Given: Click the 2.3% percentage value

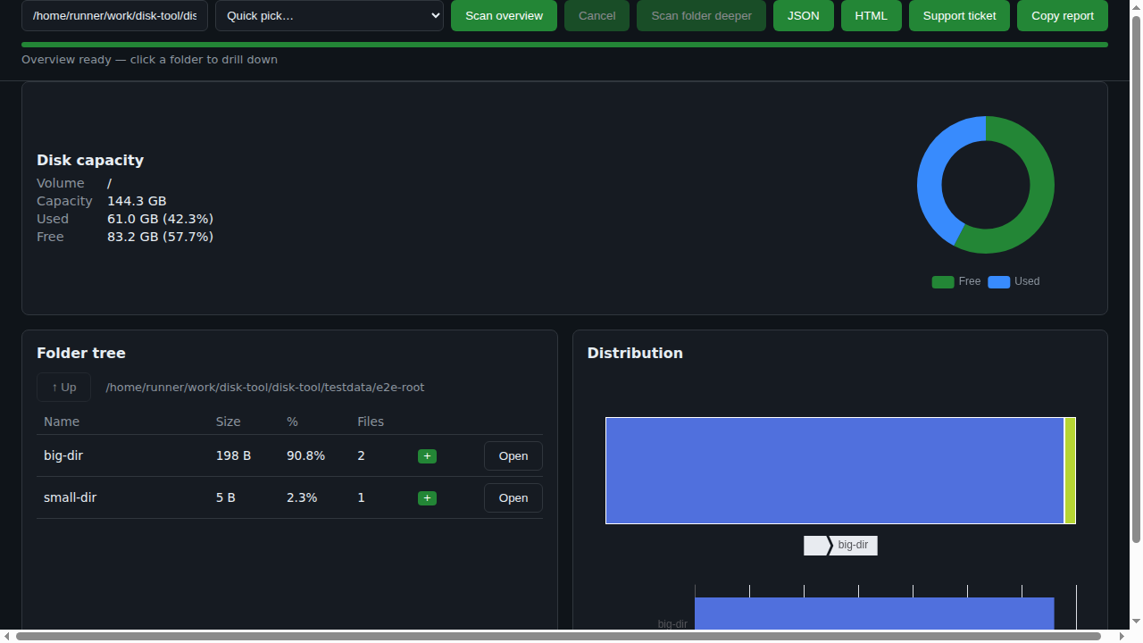Looking at the screenshot, I should pyautogui.click(x=302, y=497).
